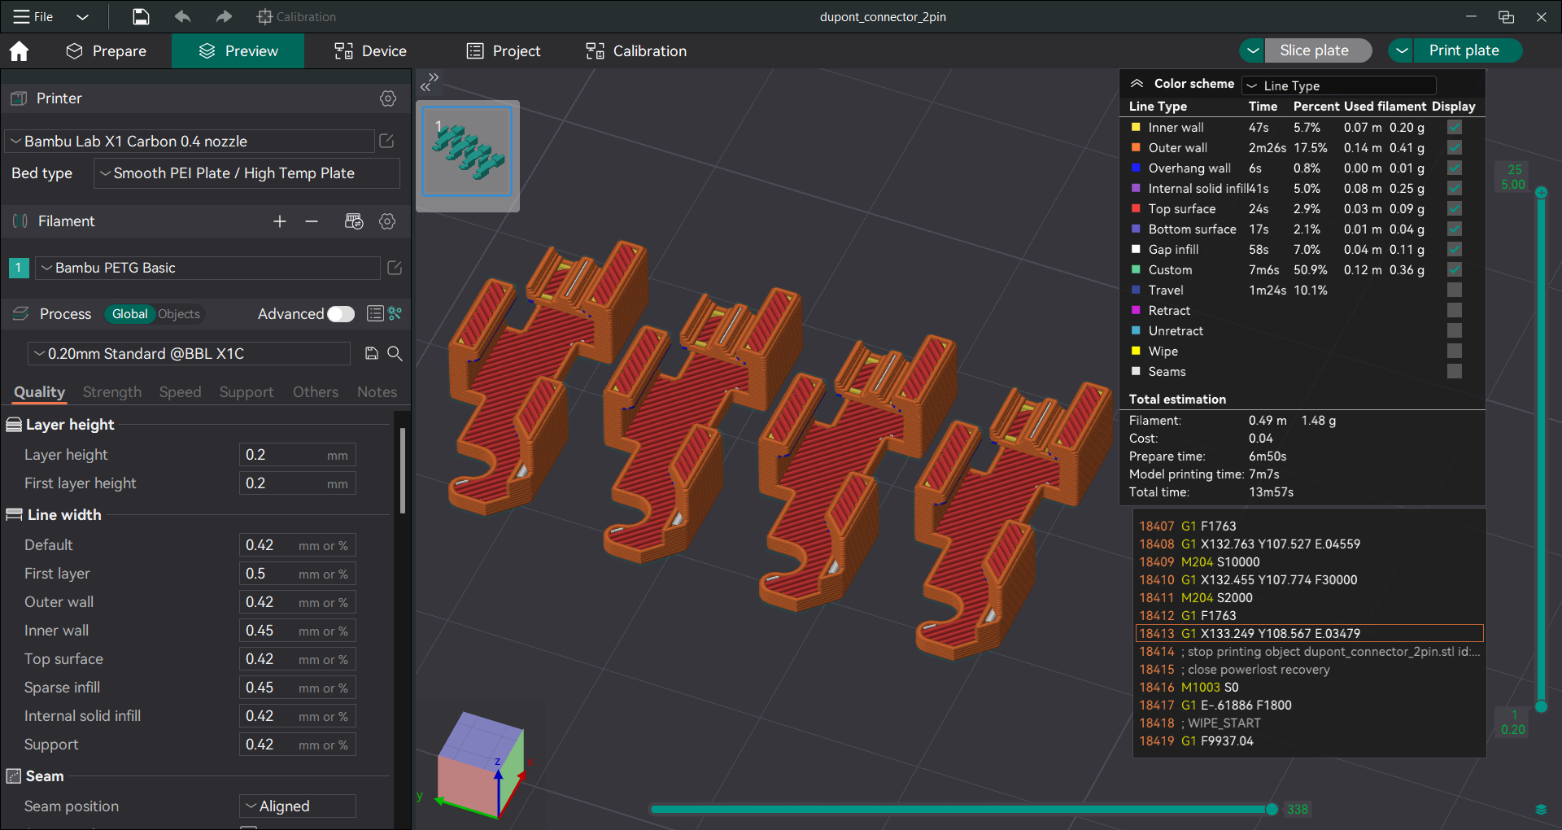Open printer settings gear icon
Viewport: 1562px width, 830px height.
[388, 98]
